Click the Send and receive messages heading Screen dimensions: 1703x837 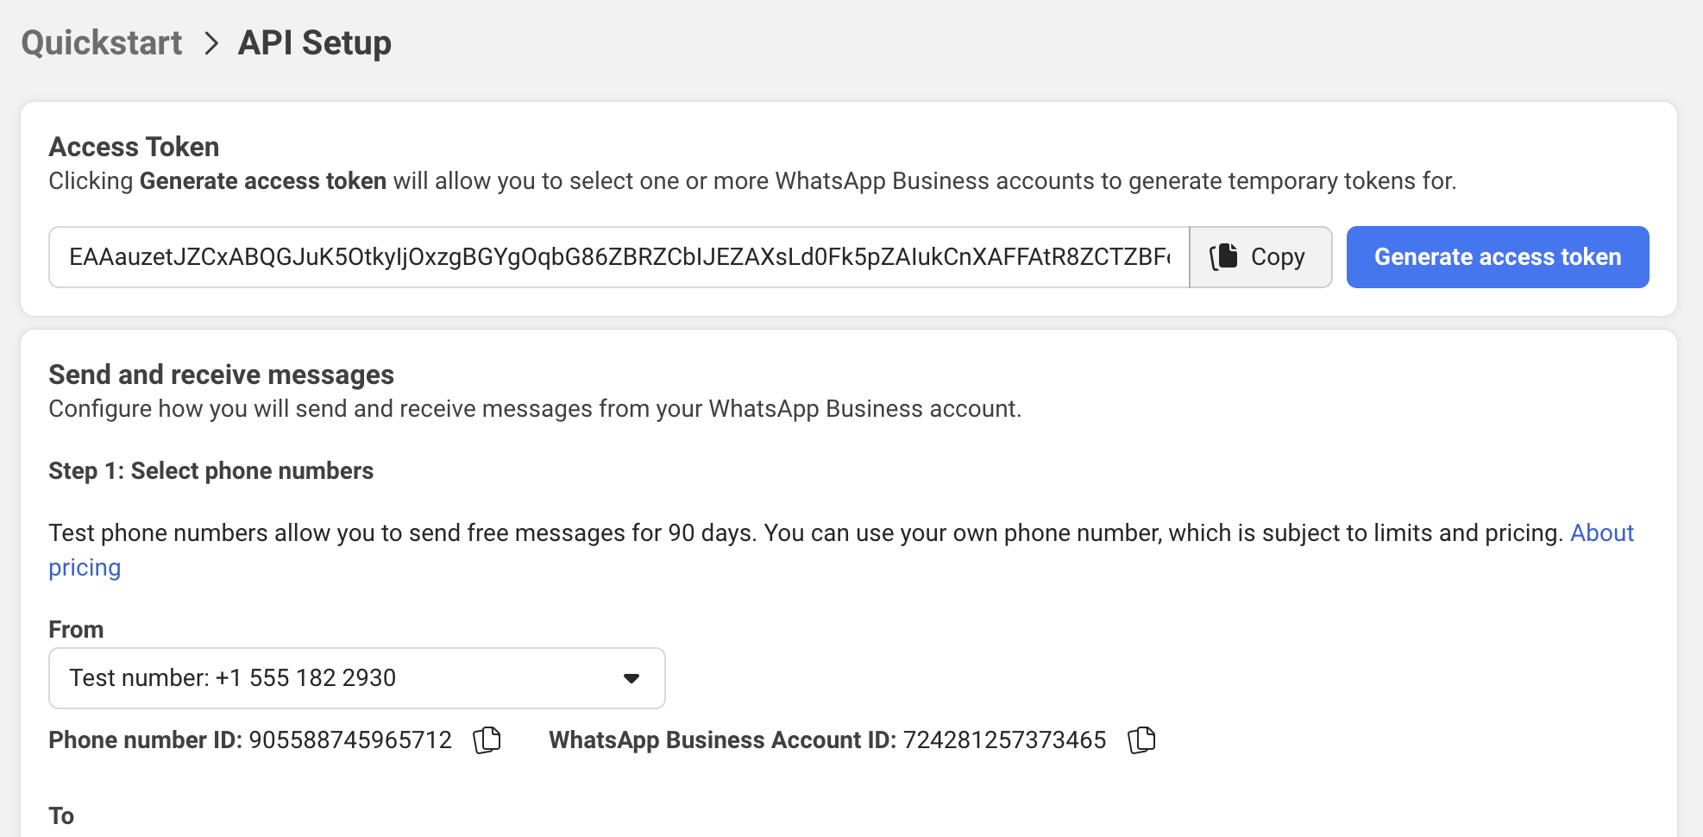click(221, 374)
